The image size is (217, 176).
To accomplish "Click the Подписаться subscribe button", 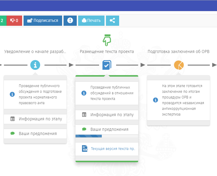I will coord(43,21).
